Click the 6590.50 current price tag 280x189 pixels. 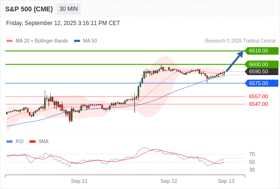coord(261,71)
